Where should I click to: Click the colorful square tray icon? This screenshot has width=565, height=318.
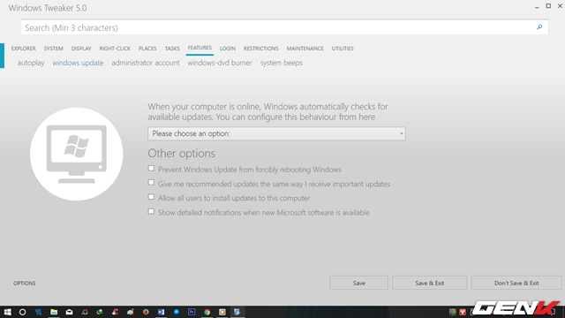click(x=453, y=312)
